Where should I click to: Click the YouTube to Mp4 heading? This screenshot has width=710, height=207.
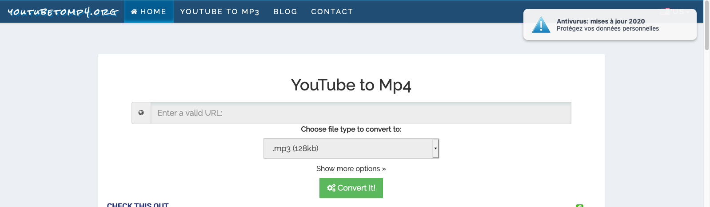click(351, 85)
